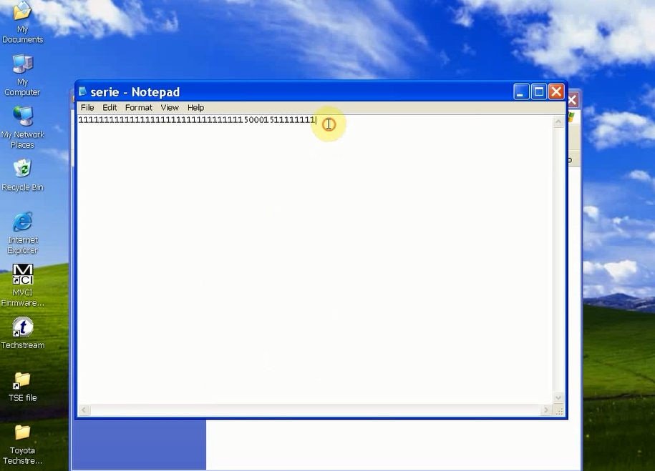Image resolution: width=655 pixels, height=471 pixels.
Task: Open the View menu
Action: [170, 108]
